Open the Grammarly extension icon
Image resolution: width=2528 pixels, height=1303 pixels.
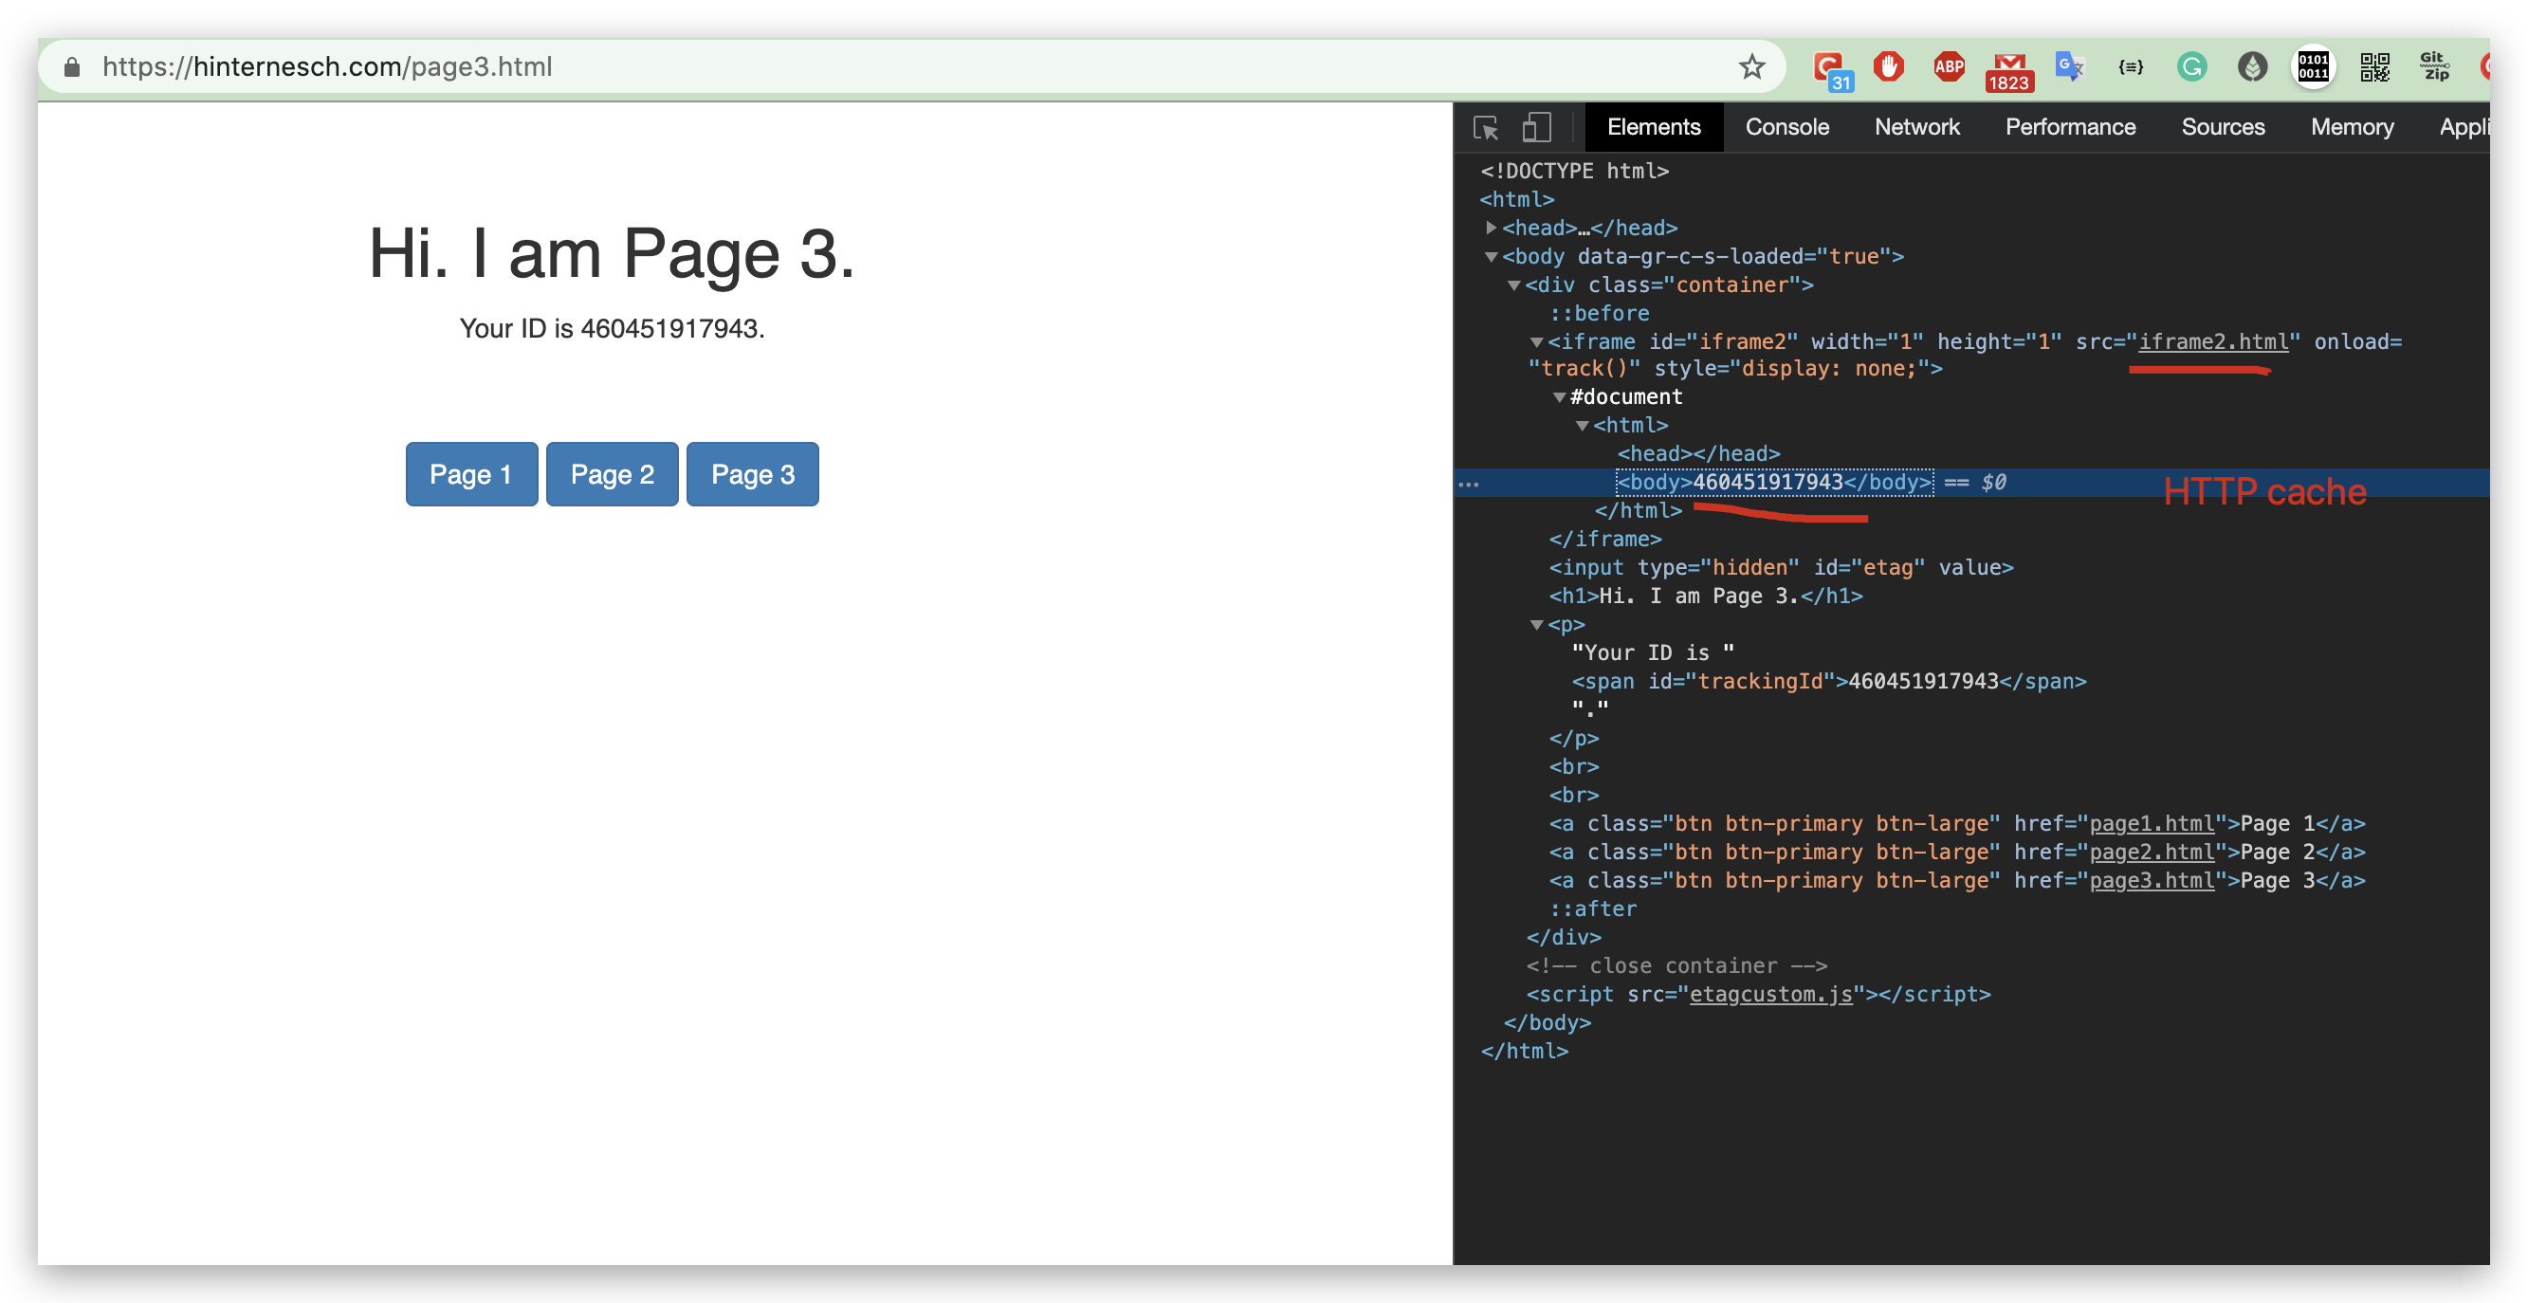[2191, 66]
